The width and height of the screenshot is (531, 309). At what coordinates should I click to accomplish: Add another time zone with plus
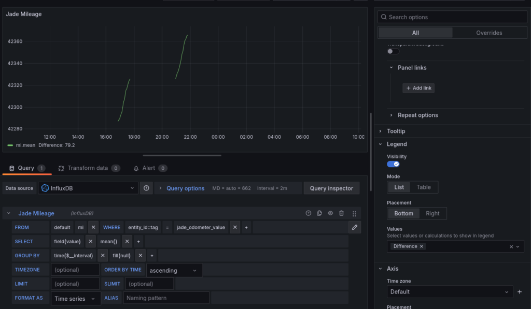520,292
